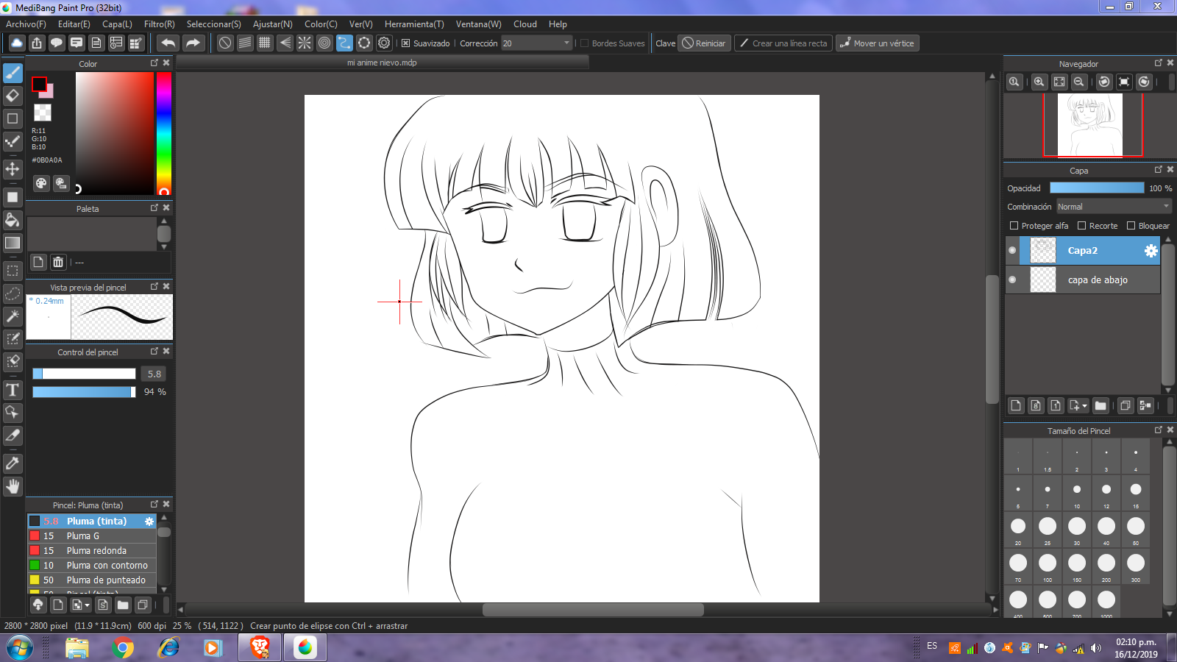Add an 8-bit layer
Viewport: 1177px width, 662px height.
(x=1036, y=405)
